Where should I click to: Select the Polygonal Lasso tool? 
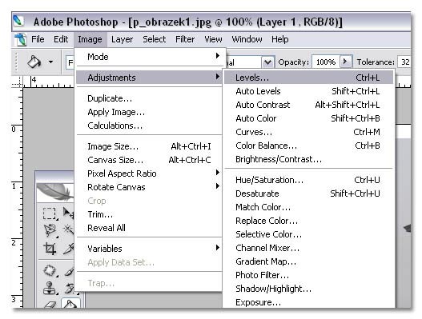[x=50, y=230]
